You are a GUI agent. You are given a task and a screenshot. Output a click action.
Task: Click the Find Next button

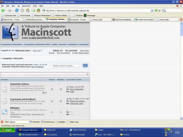(35, 122)
